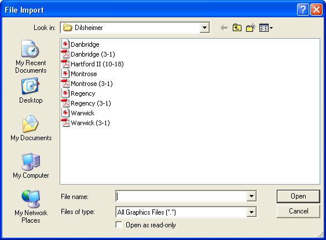This screenshot has height=240, width=326.
Task: Open the View Menu icon
Action: [266, 28]
